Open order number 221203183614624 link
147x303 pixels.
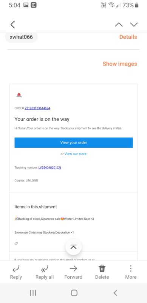pos(37,108)
